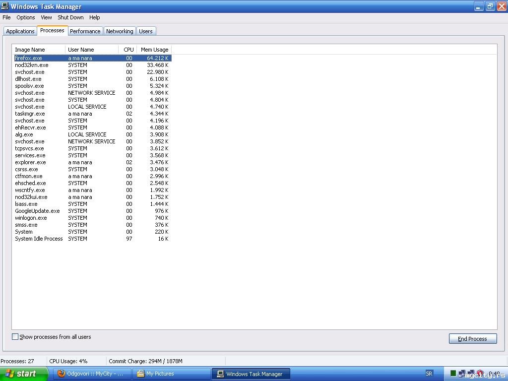Viewport: 508px width, 381px height.
Task: Switch to the Applications tab
Action: point(20,31)
